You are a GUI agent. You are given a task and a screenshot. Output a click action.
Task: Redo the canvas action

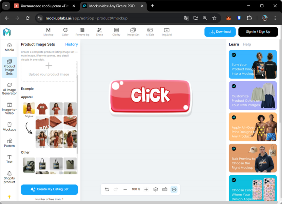(116, 189)
